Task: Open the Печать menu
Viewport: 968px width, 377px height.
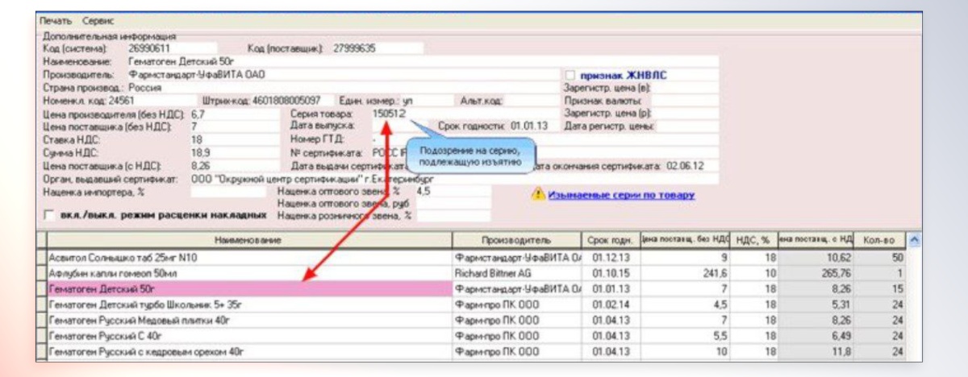Action: pyautogui.click(x=56, y=20)
